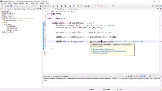Toggle Pin Console button
The width and height of the screenshot is (162, 91).
point(148,76)
